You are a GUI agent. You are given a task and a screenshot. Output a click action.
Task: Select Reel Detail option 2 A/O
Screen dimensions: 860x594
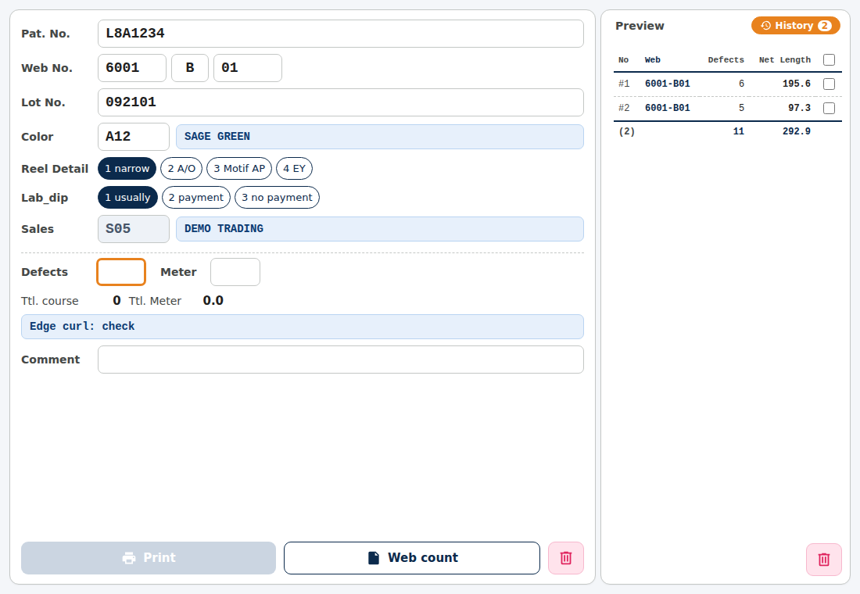(x=181, y=168)
